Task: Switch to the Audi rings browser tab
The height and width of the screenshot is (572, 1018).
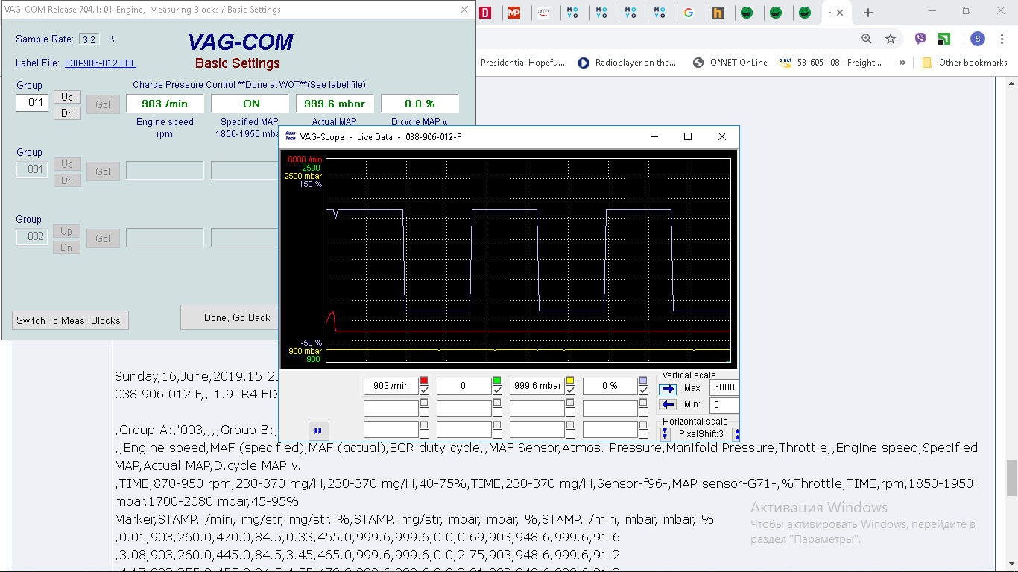Action: pos(543,13)
